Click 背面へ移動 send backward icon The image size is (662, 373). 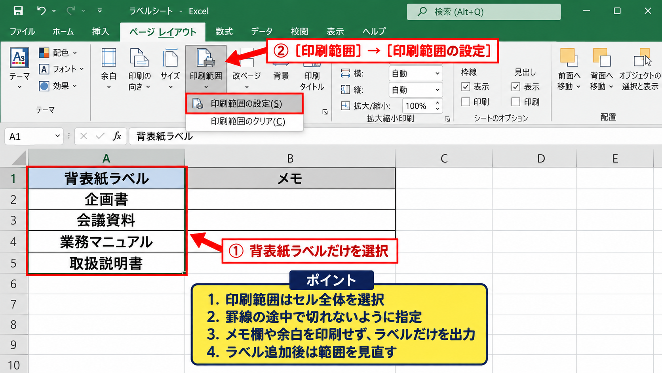click(x=601, y=58)
